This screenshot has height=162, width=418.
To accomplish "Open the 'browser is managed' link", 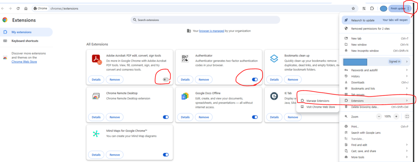I will click(212, 31).
